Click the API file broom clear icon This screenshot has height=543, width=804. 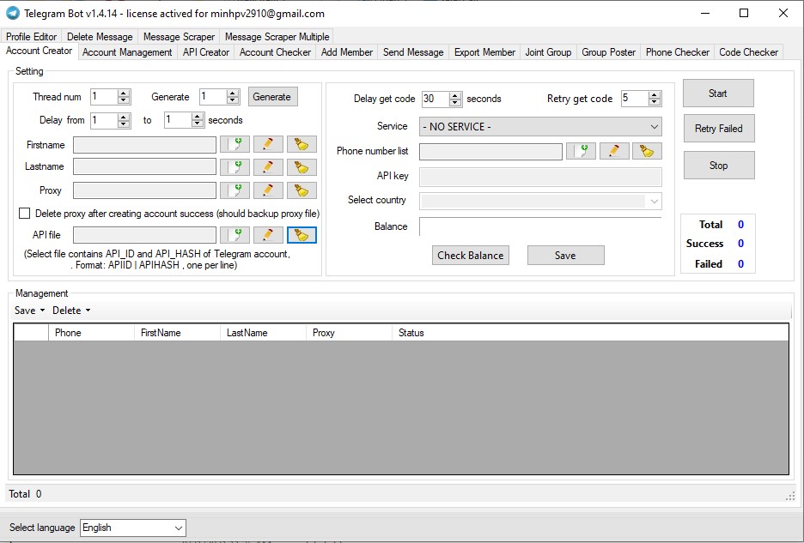(301, 235)
